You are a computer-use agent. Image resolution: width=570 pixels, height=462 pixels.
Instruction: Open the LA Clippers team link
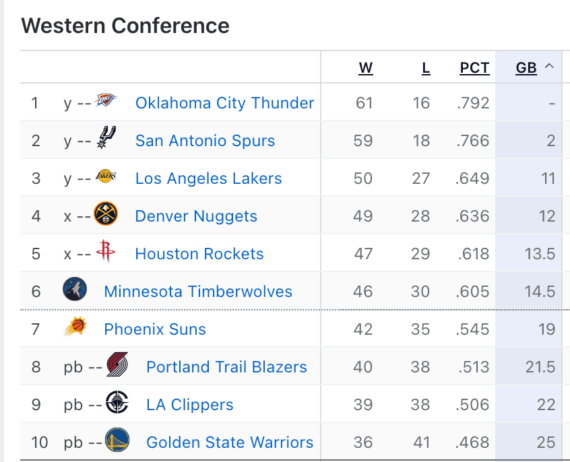[190, 405]
